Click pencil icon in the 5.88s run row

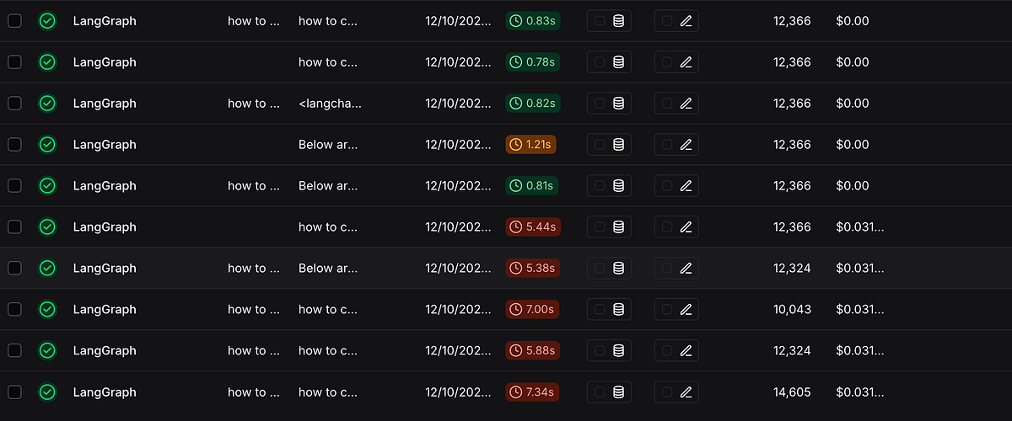(x=686, y=351)
